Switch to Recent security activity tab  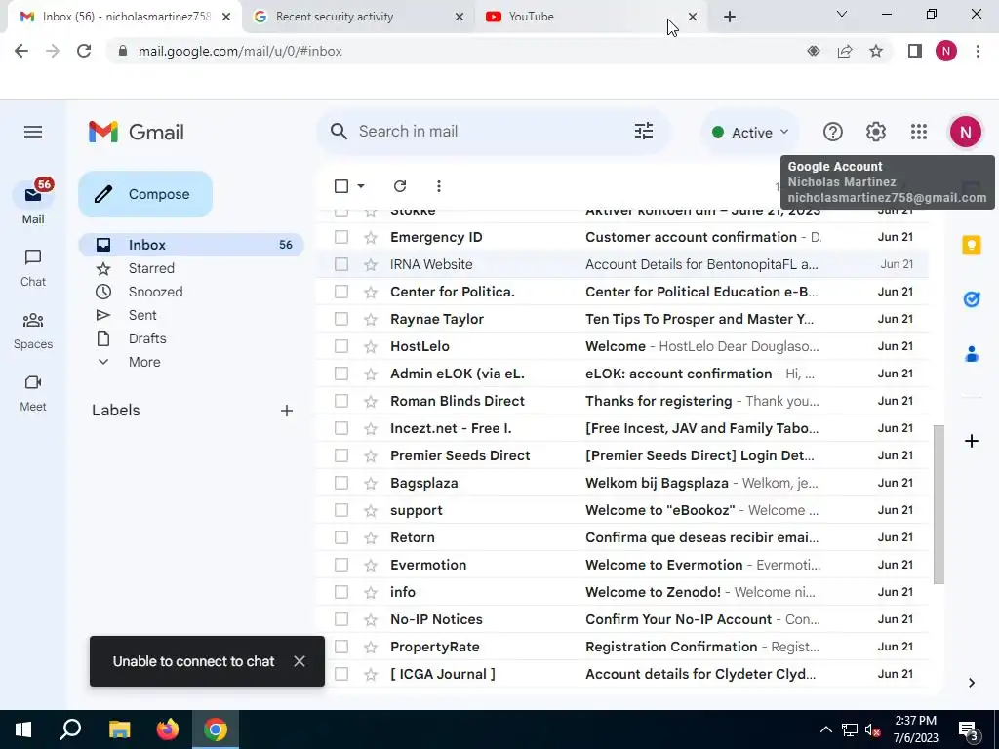click(359, 17)
